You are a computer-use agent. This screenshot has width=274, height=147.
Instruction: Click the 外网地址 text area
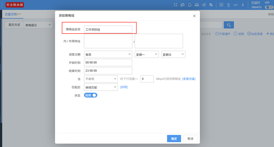point(159,41)
